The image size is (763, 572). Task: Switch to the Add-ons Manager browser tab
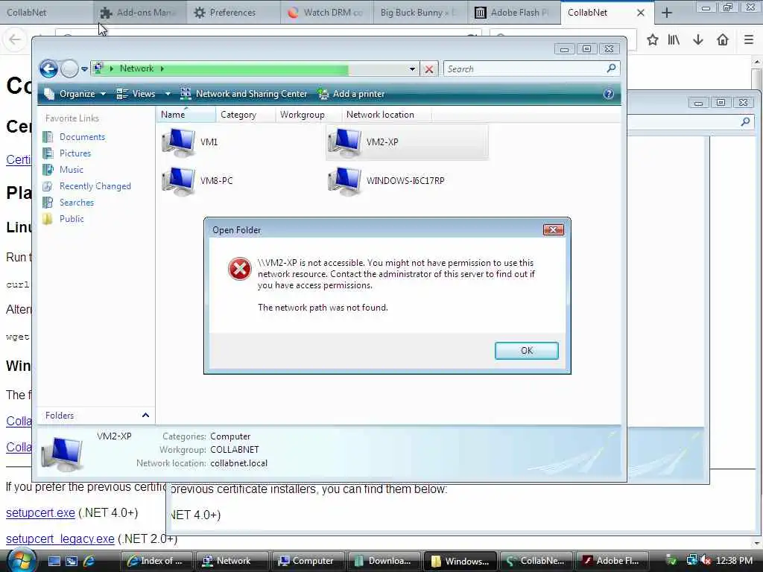(139, 12)
